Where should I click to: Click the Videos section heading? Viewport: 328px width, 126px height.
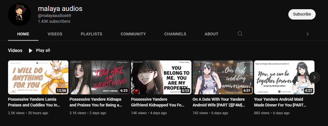tap(15, 50)
